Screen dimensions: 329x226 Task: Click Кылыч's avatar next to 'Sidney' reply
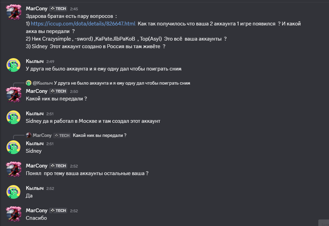coord(14,147)
